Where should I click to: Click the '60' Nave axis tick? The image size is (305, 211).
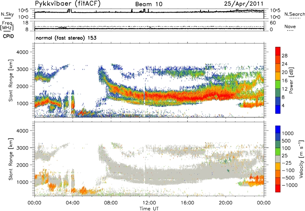(273, 23)
